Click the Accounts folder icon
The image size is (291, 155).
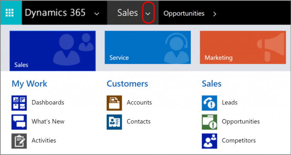[114, 103]
